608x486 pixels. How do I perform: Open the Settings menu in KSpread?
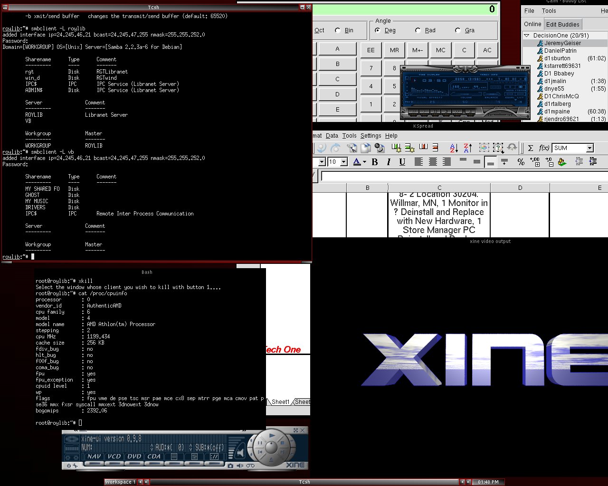pos(370,136)
